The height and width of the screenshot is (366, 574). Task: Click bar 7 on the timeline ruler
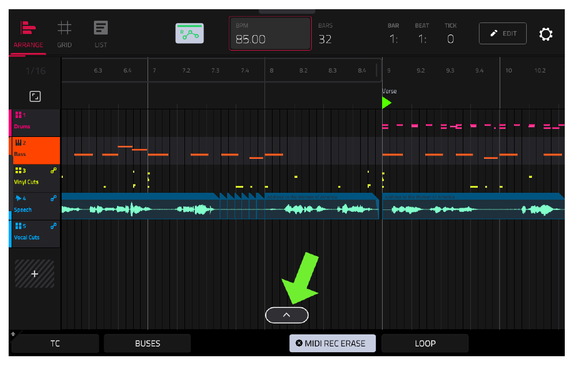point(154,71)
